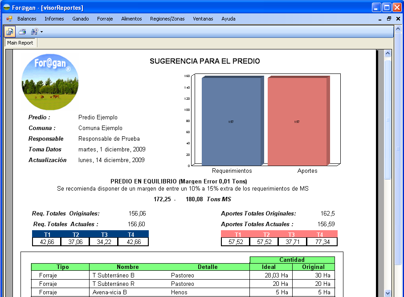Click the blue Requerimientos chart bar
The image size is (404, 297).
231,122
